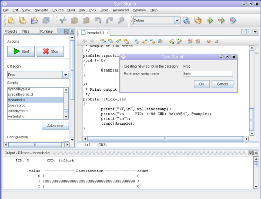Image resolution: width=261 pixels, height=199 pixels.
Task: Open the CVS menu
Action: coord(92,10)
